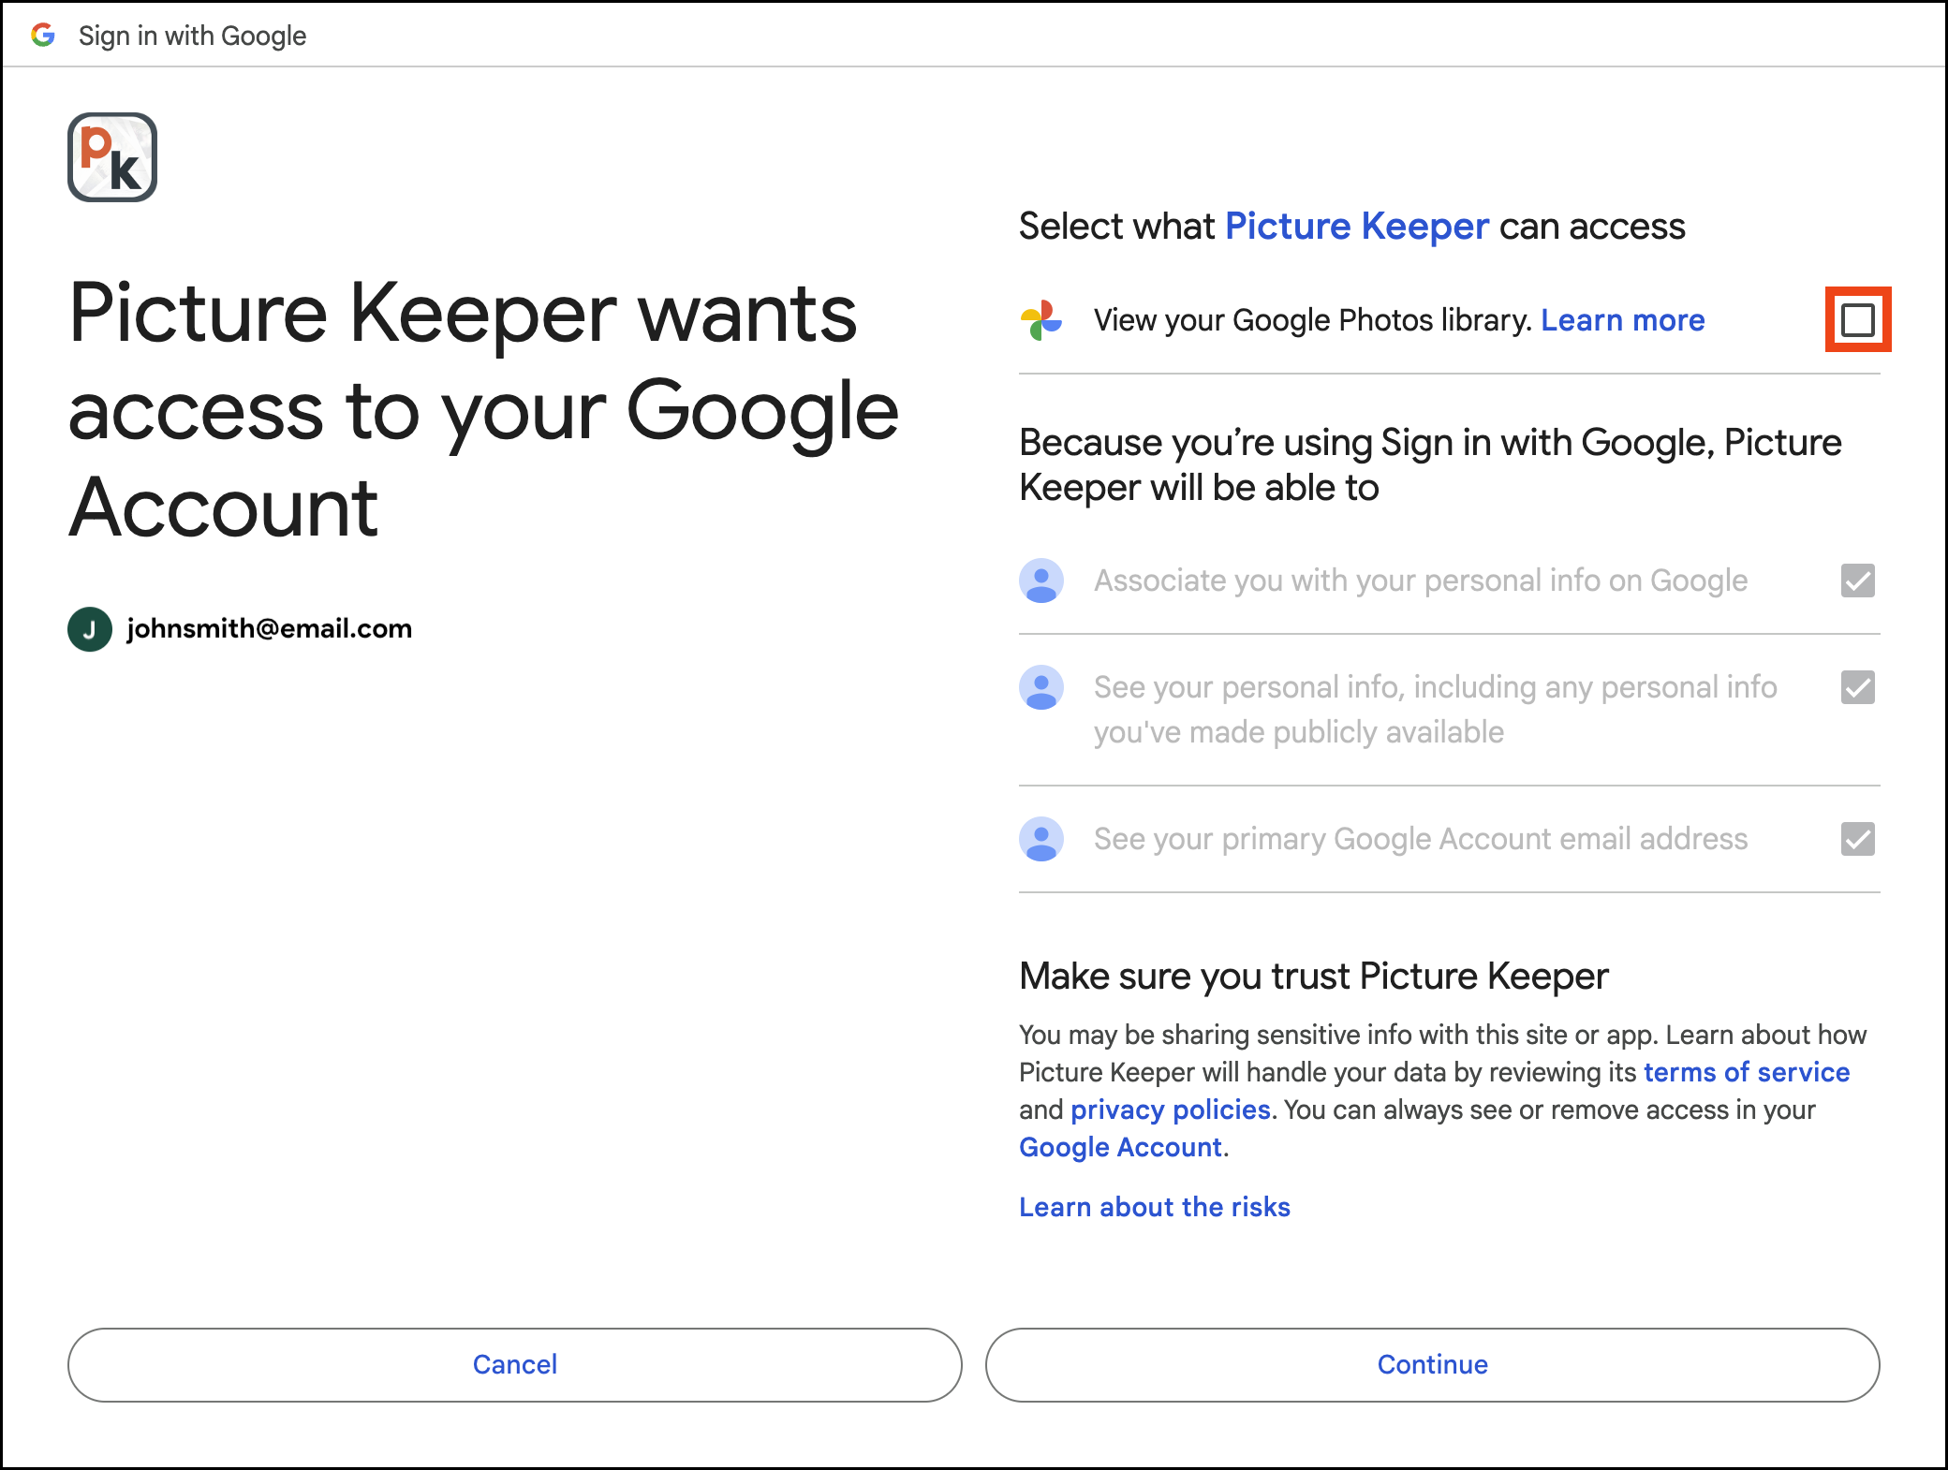The width and height of the screenshot is (1948, 1470).
Task: Open the 'Learn more' link about Photos access
Action: click(x=1623, y=319)
